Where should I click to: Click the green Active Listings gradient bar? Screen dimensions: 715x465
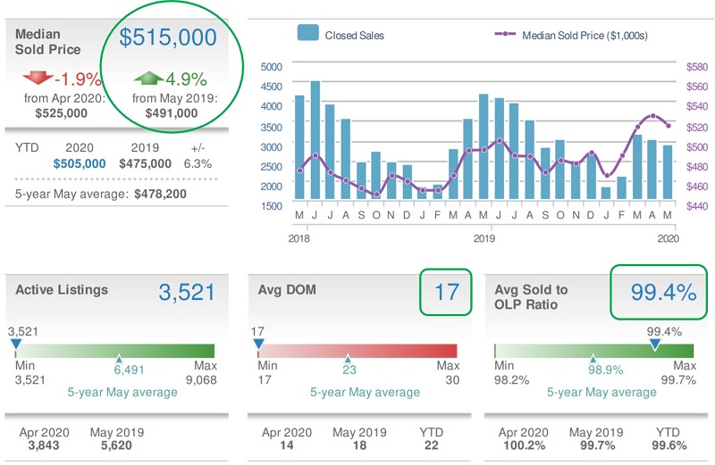coord(114,351)
